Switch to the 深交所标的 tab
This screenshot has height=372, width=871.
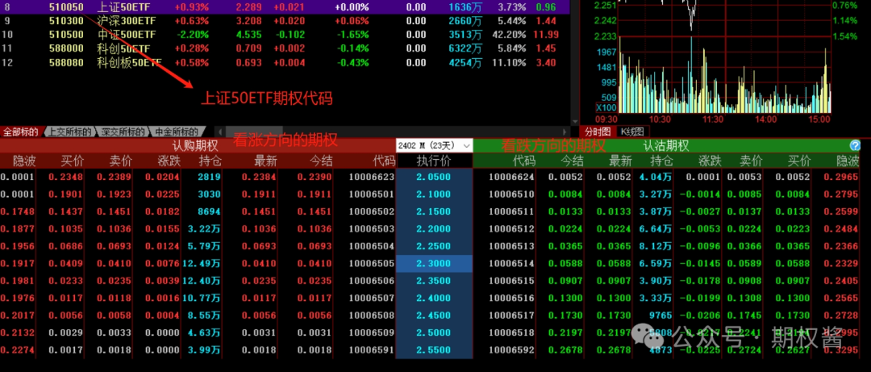coord(123,132)
